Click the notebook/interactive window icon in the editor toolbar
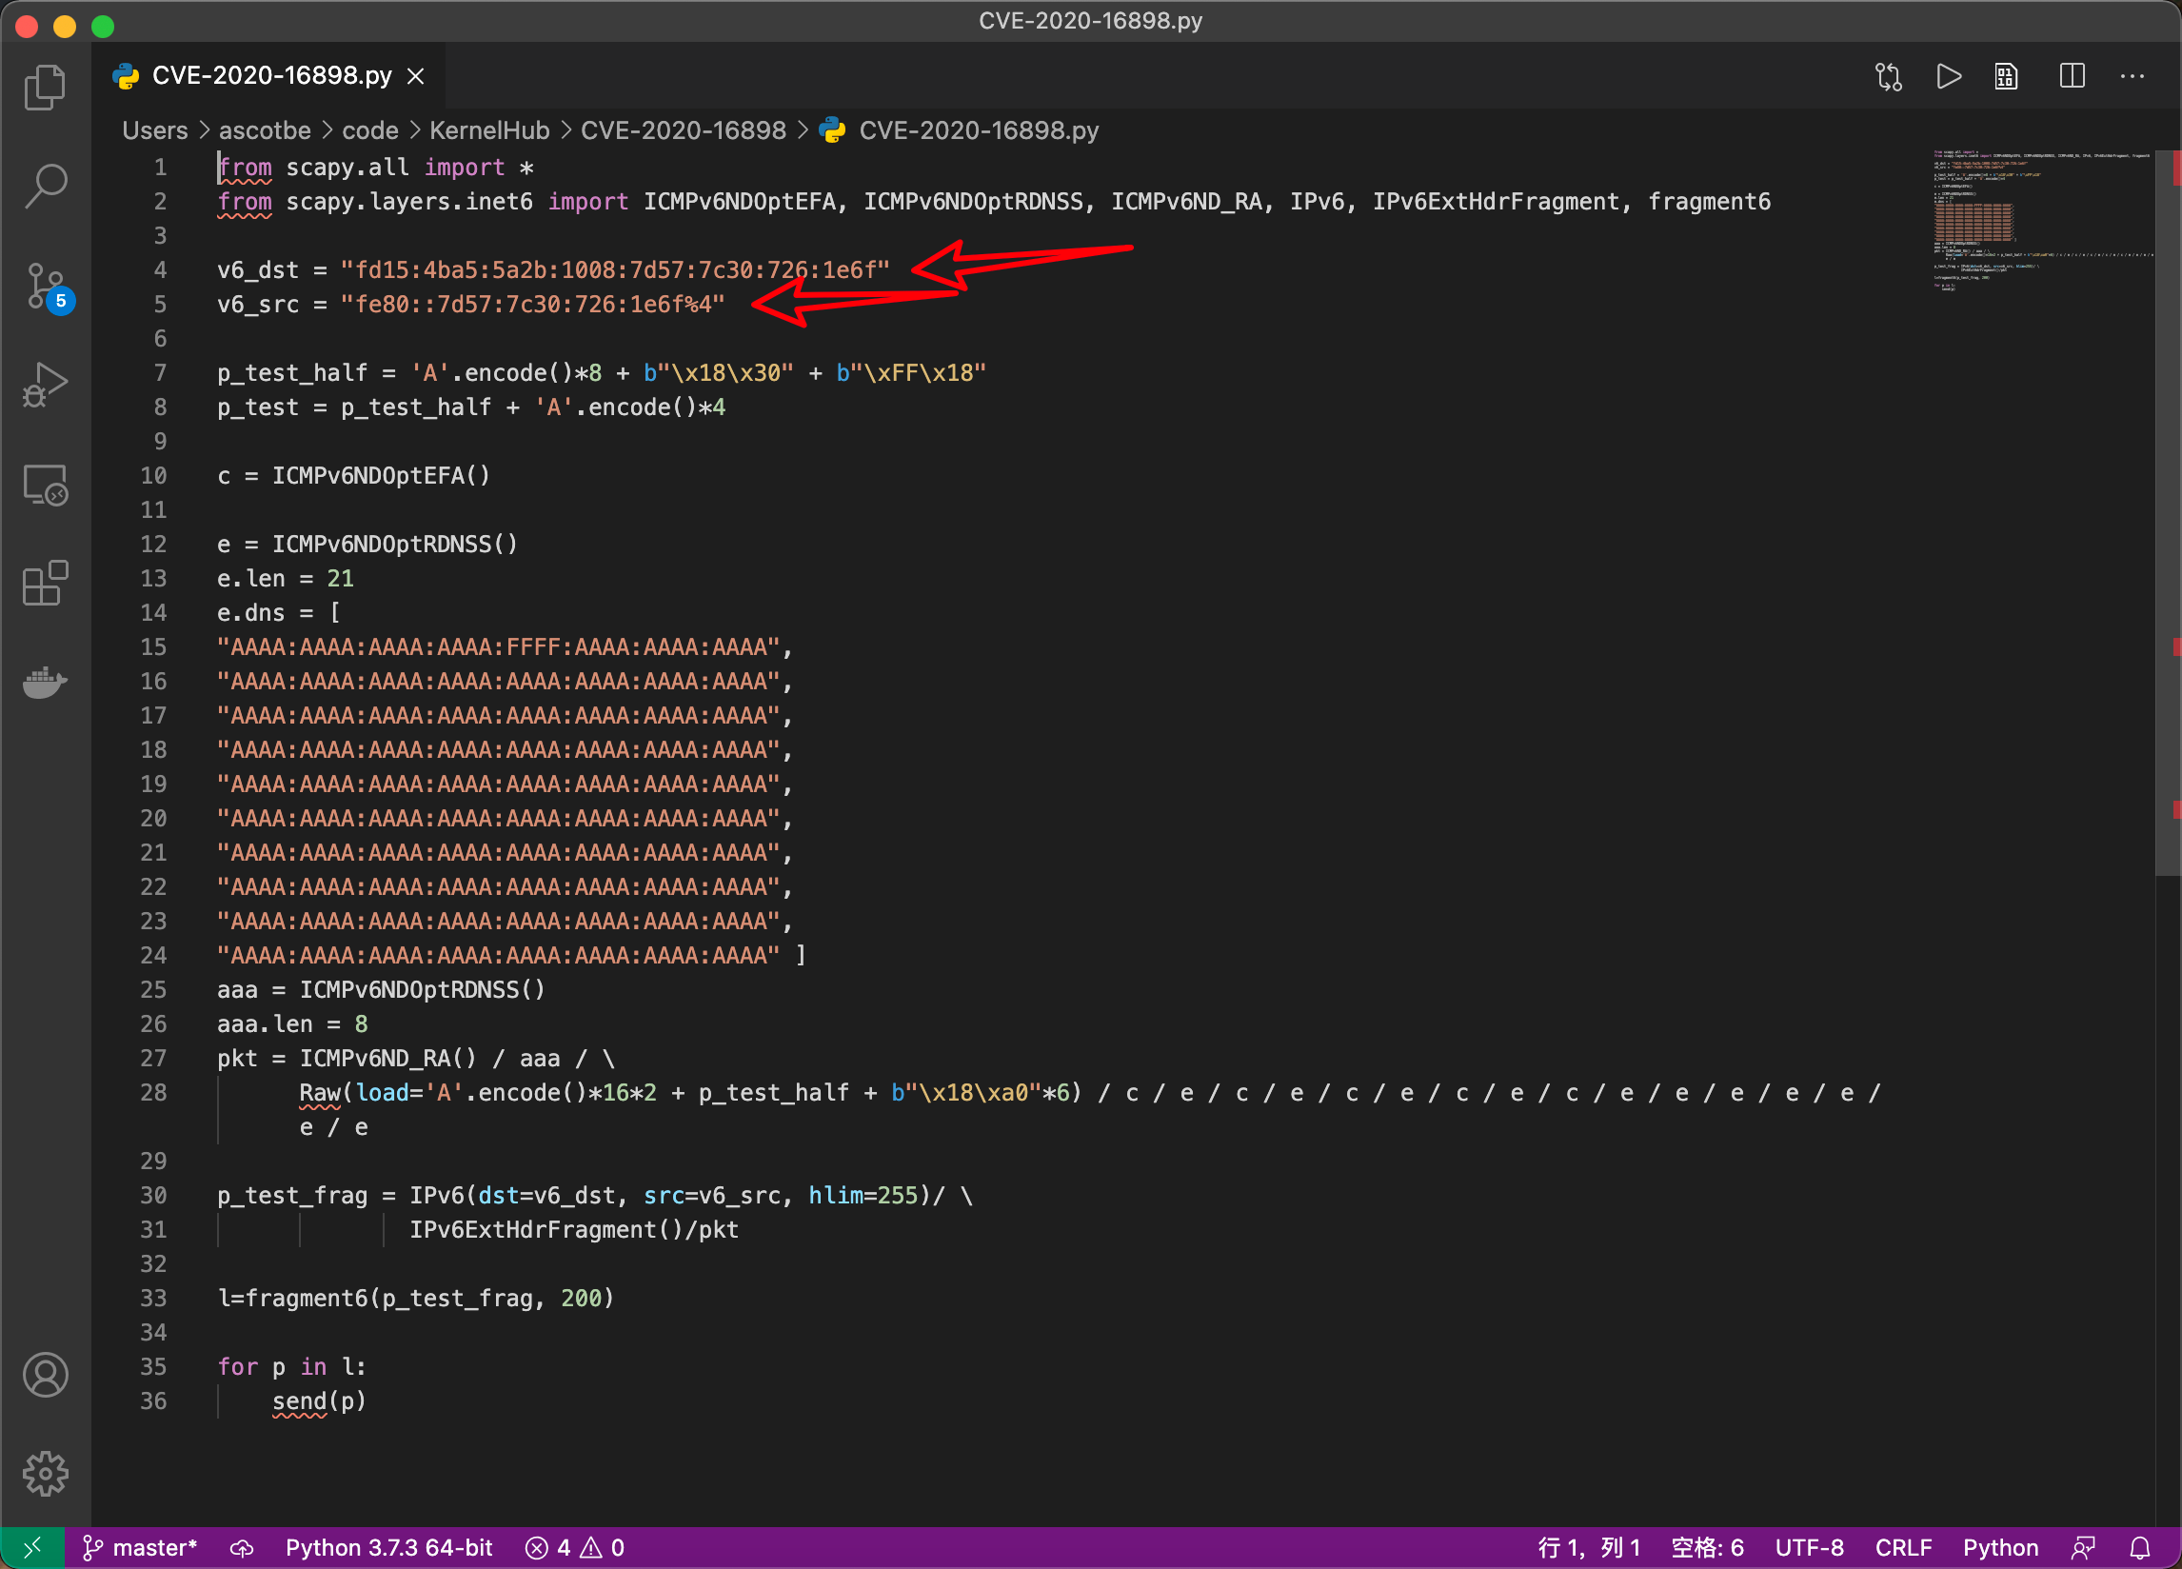 (x=2006, y=77)
